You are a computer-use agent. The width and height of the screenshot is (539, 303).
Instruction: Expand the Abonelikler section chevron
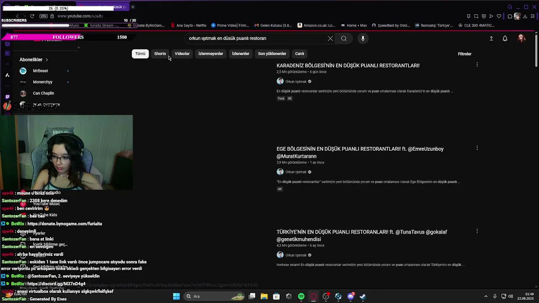pos(47,60)
